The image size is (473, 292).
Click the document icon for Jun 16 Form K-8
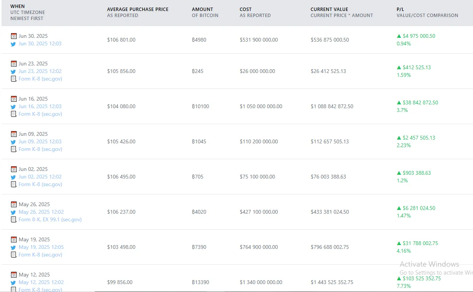pos(14,114)
